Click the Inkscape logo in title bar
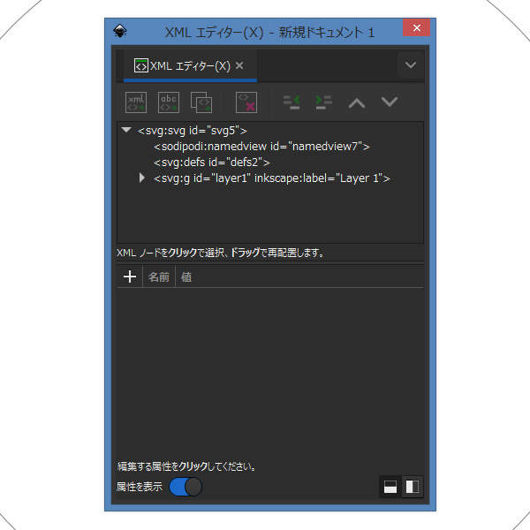Screen dimensions: 530x530 (x=120, y=31)
